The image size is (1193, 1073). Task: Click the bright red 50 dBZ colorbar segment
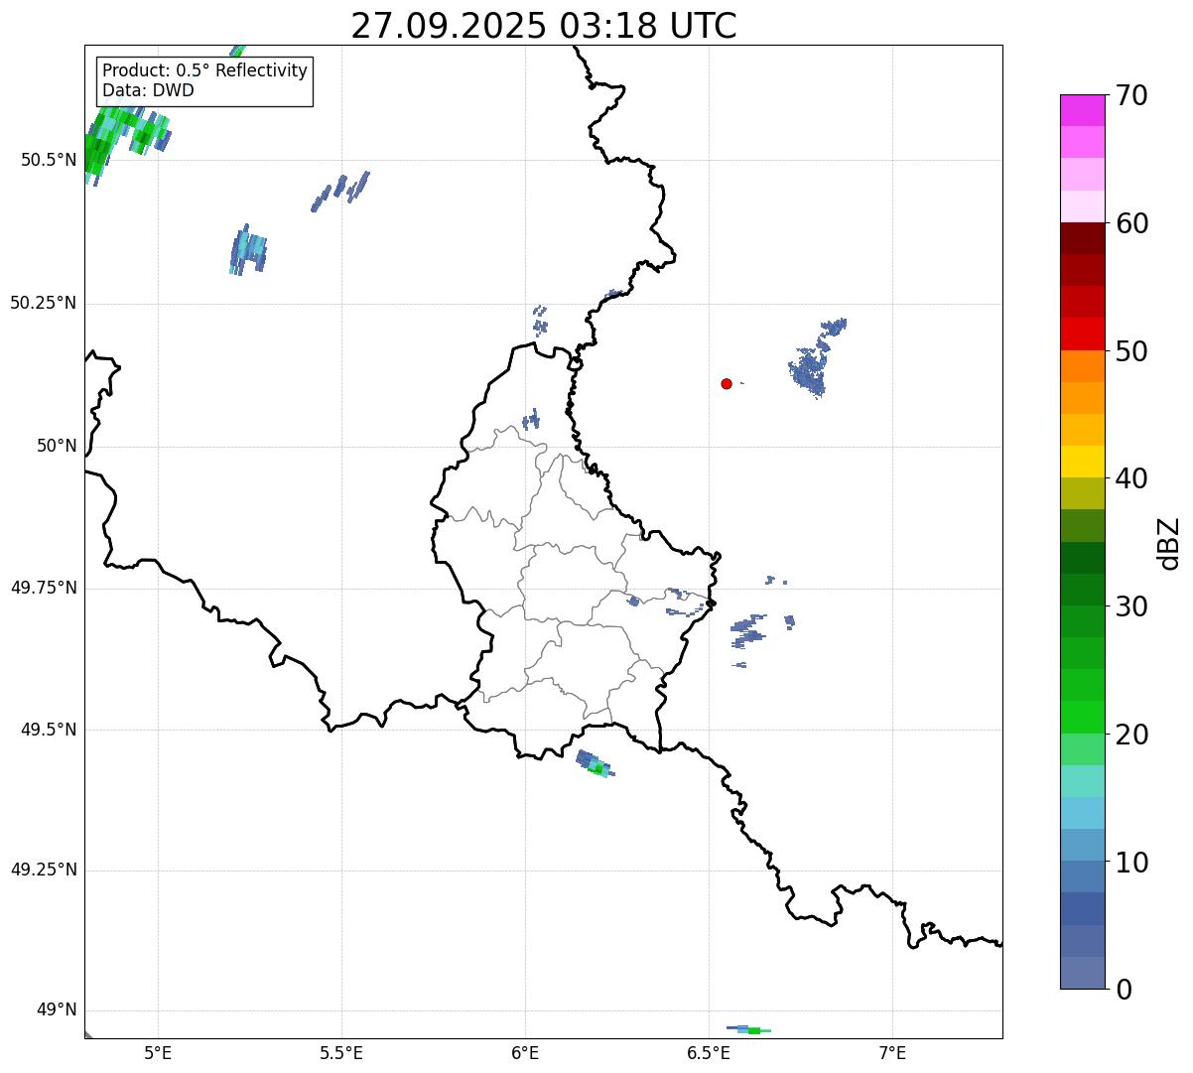[1082, 334]
